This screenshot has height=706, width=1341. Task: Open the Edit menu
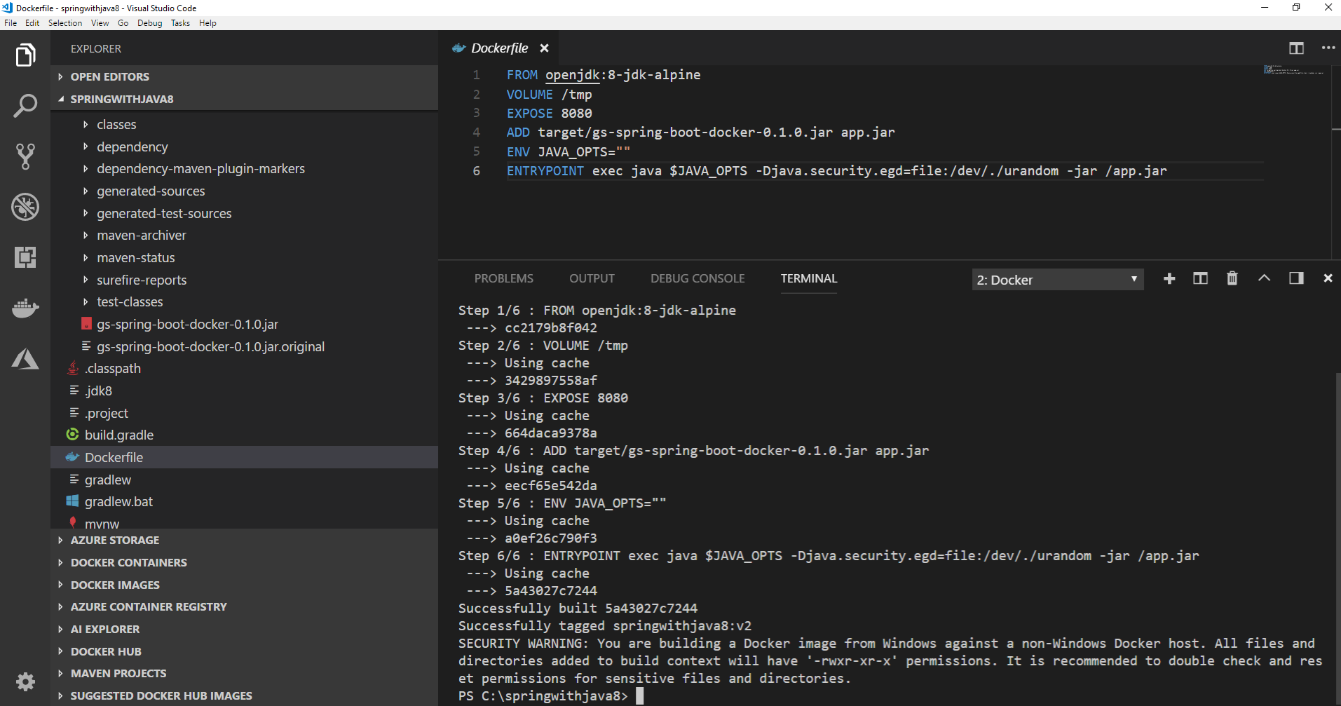[32, 23]
